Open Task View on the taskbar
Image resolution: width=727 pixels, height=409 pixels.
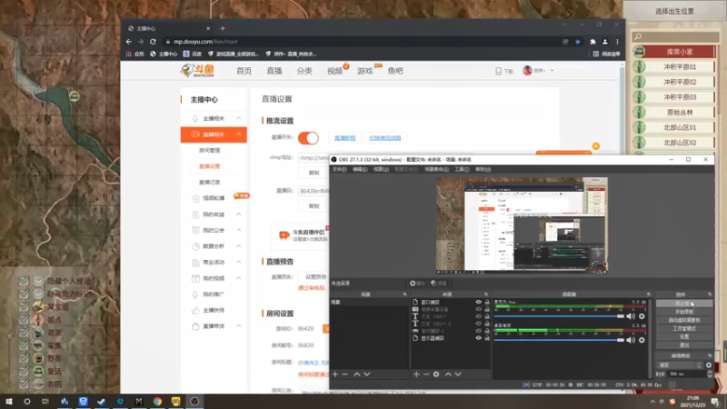[45, 401]
